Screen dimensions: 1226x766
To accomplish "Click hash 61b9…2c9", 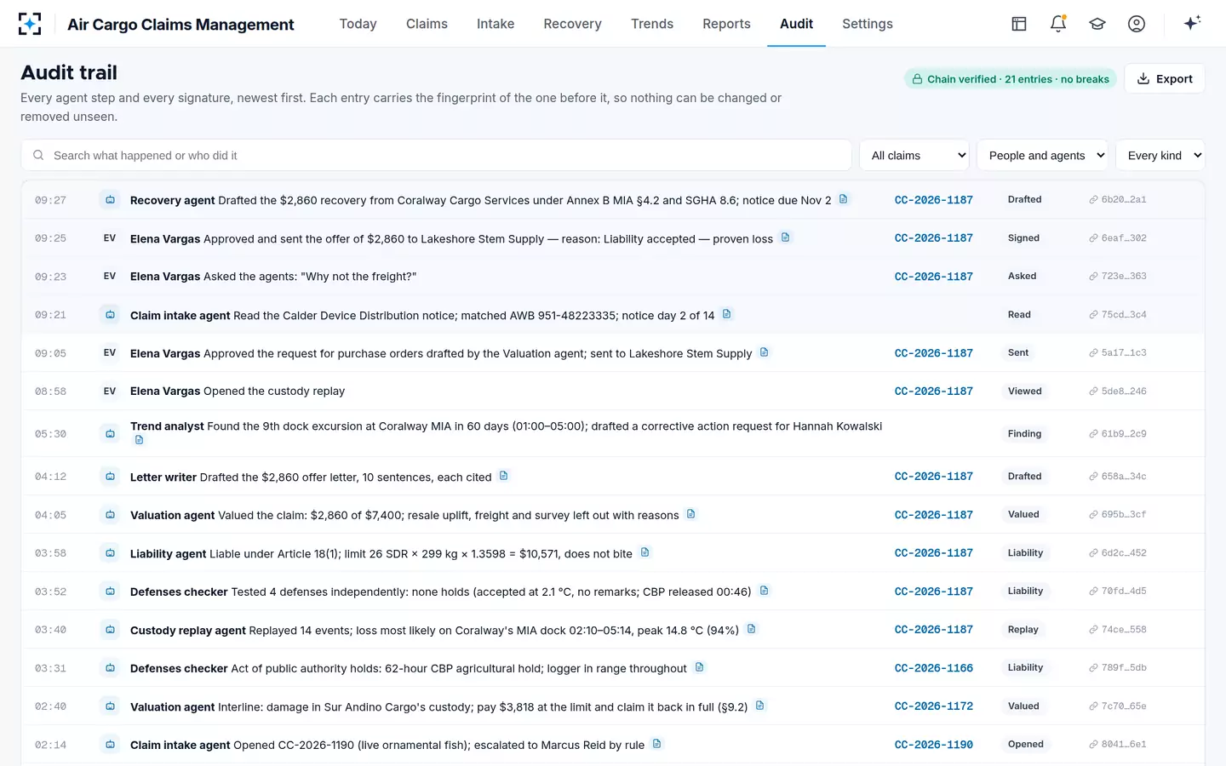I will tap(1117, 434).
